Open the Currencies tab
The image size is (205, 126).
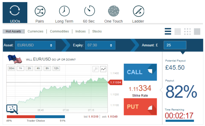point(36,31)
